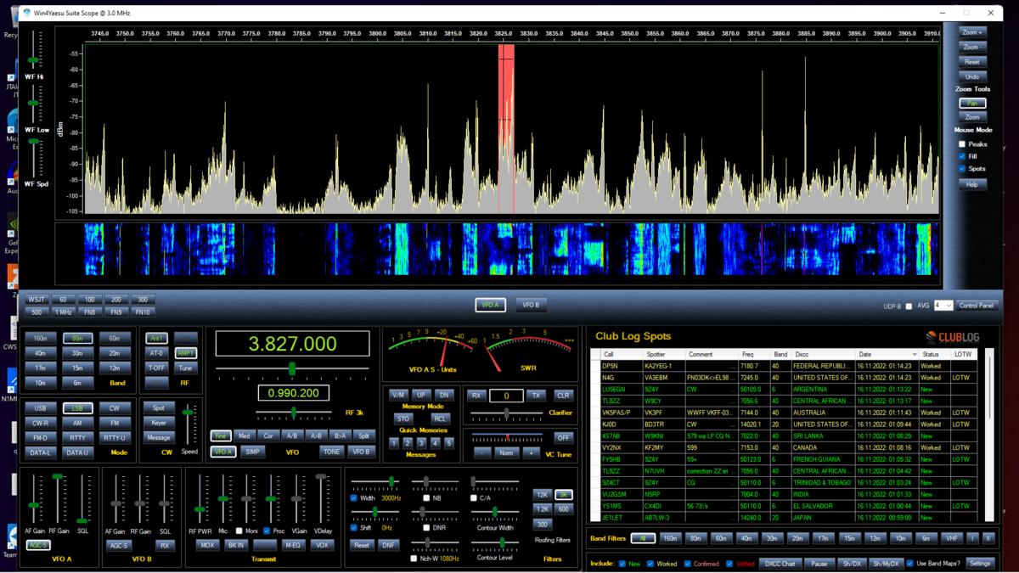Select the 12K roofing filter

point(543,494)
